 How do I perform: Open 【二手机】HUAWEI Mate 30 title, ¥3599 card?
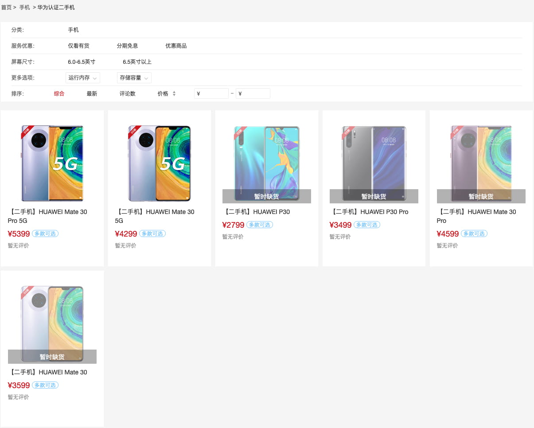click(x=47, y=372)
